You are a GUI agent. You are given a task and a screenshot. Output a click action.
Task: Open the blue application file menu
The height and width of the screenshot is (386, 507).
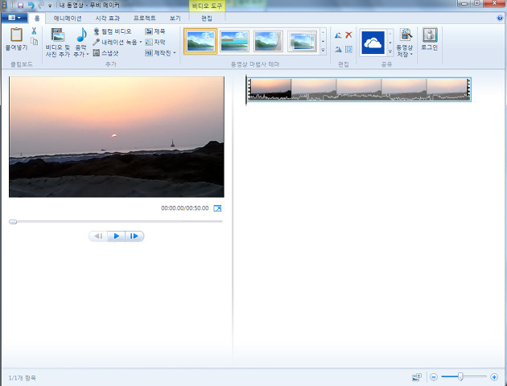[x=14, y=18]
